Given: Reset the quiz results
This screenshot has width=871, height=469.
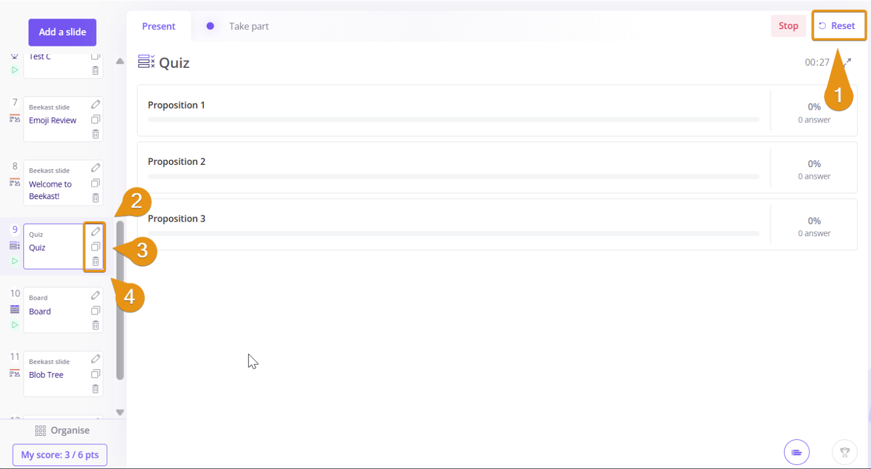Looking at the screenshot, I should tap(837, 26).
